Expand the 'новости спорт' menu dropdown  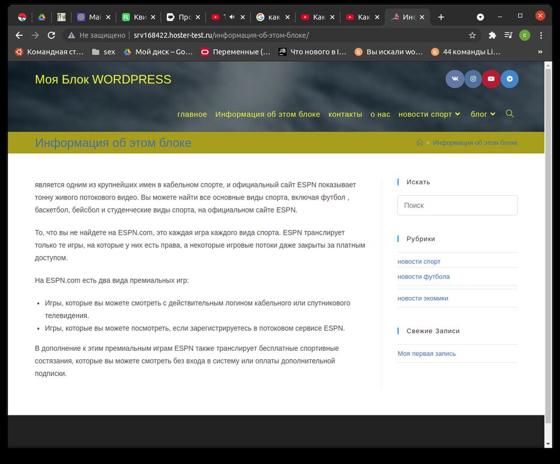coord(458,114)
